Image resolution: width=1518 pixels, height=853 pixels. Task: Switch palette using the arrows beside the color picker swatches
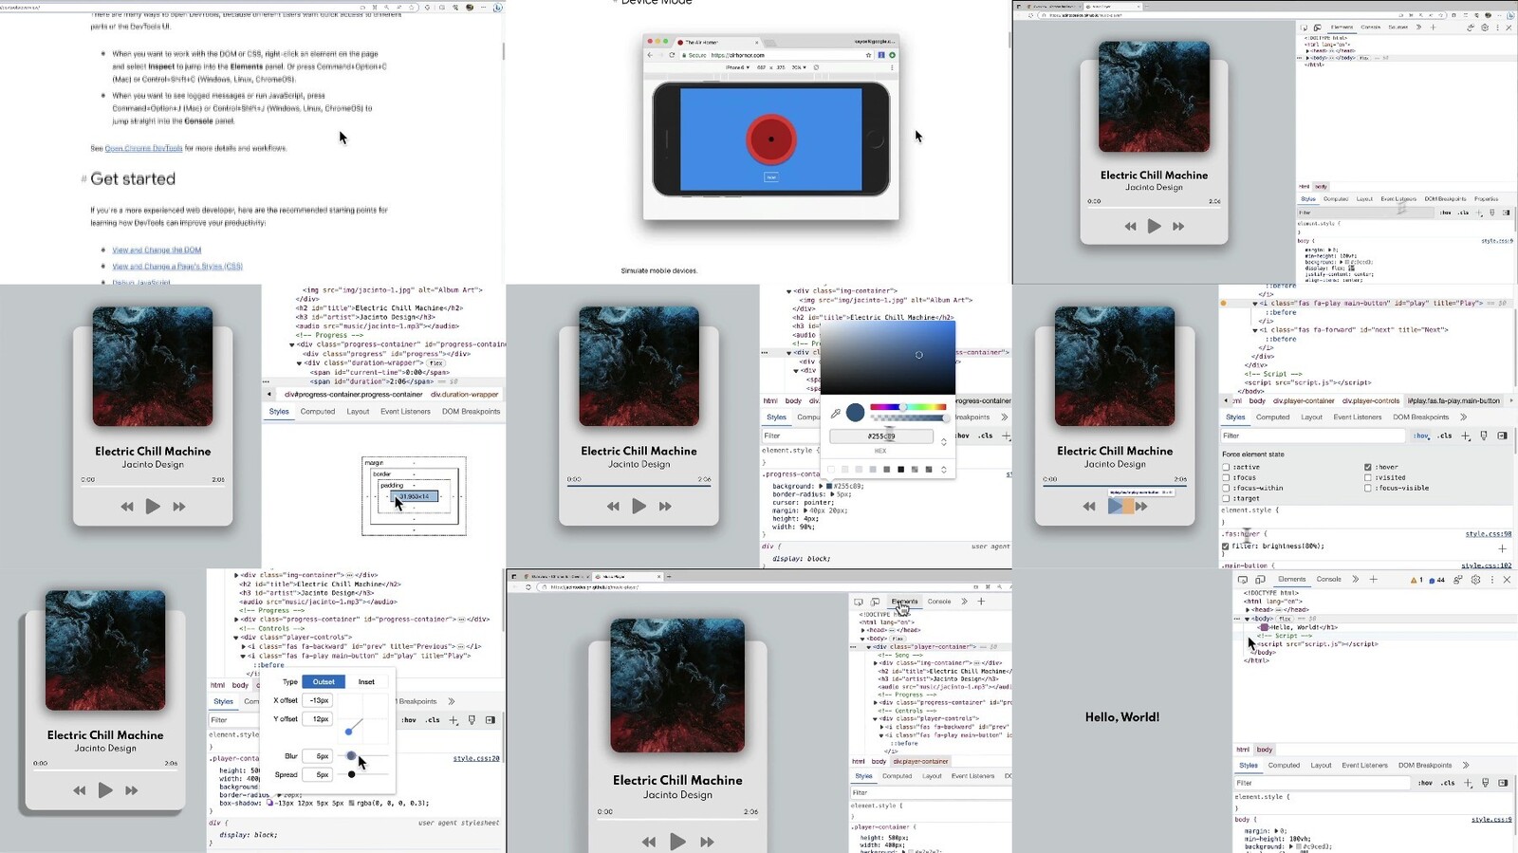tap(943, 470)
